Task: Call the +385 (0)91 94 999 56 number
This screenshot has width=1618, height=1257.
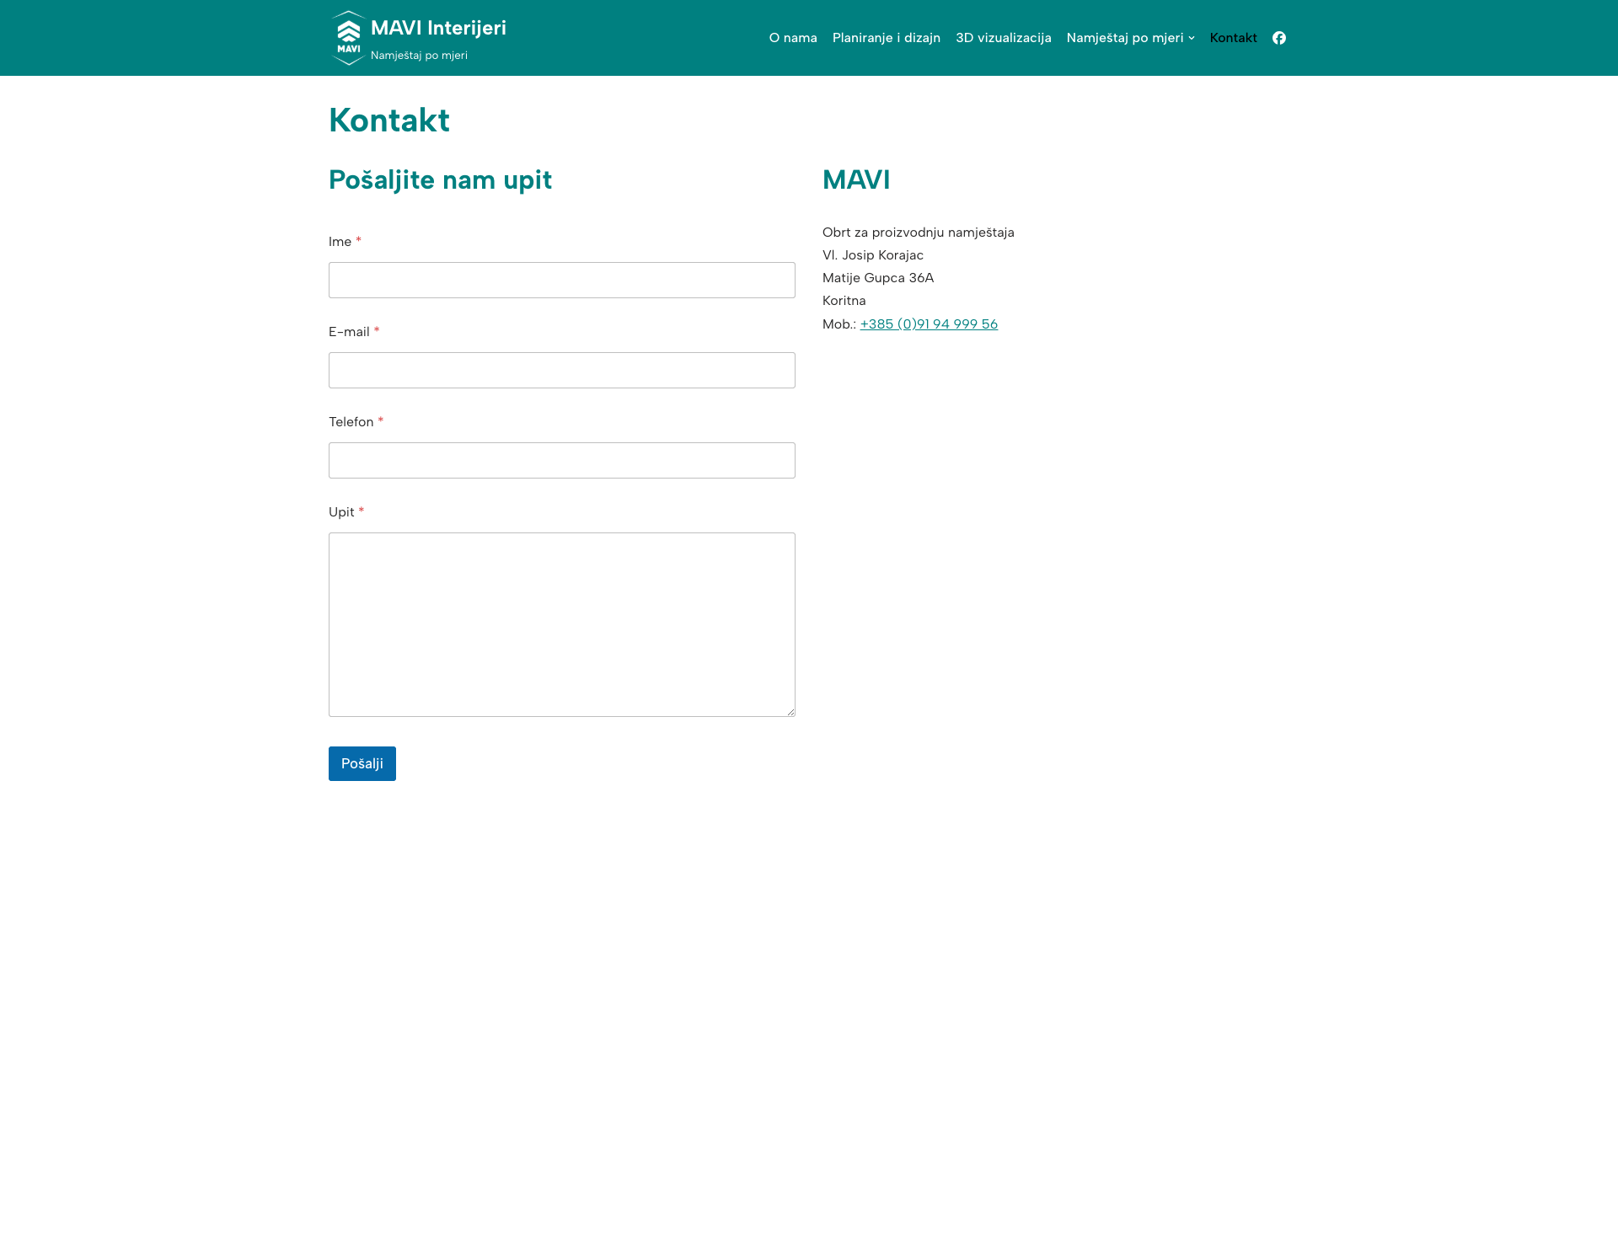Action: pyautogui.click(x=928, y=324)
